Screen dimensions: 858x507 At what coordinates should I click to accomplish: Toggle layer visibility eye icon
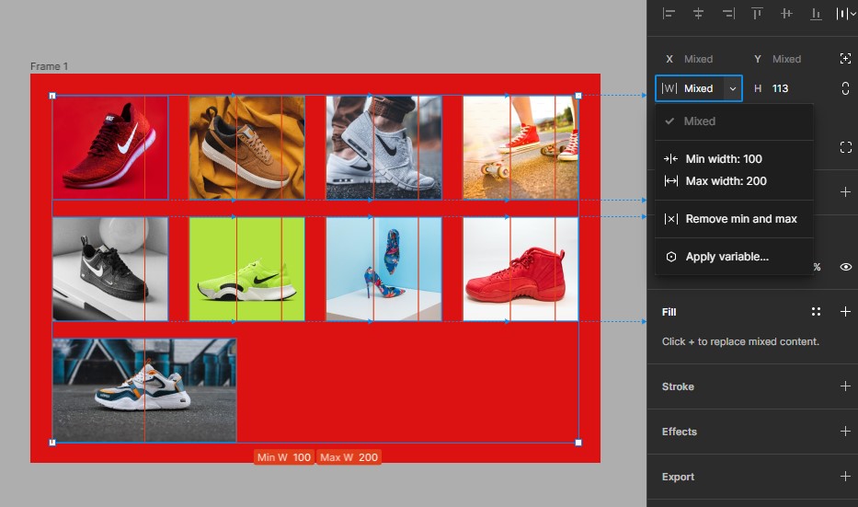tap(845, 267)
